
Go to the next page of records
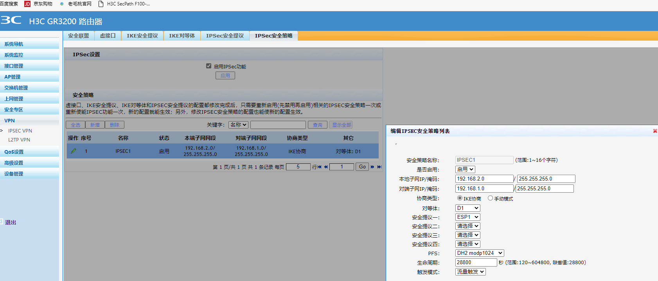click(372, 167)
